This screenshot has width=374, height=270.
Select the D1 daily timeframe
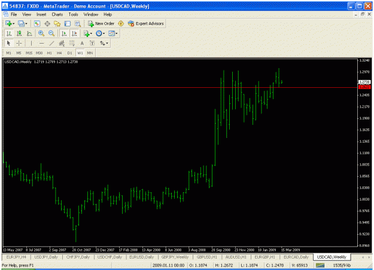pos(69,53)
